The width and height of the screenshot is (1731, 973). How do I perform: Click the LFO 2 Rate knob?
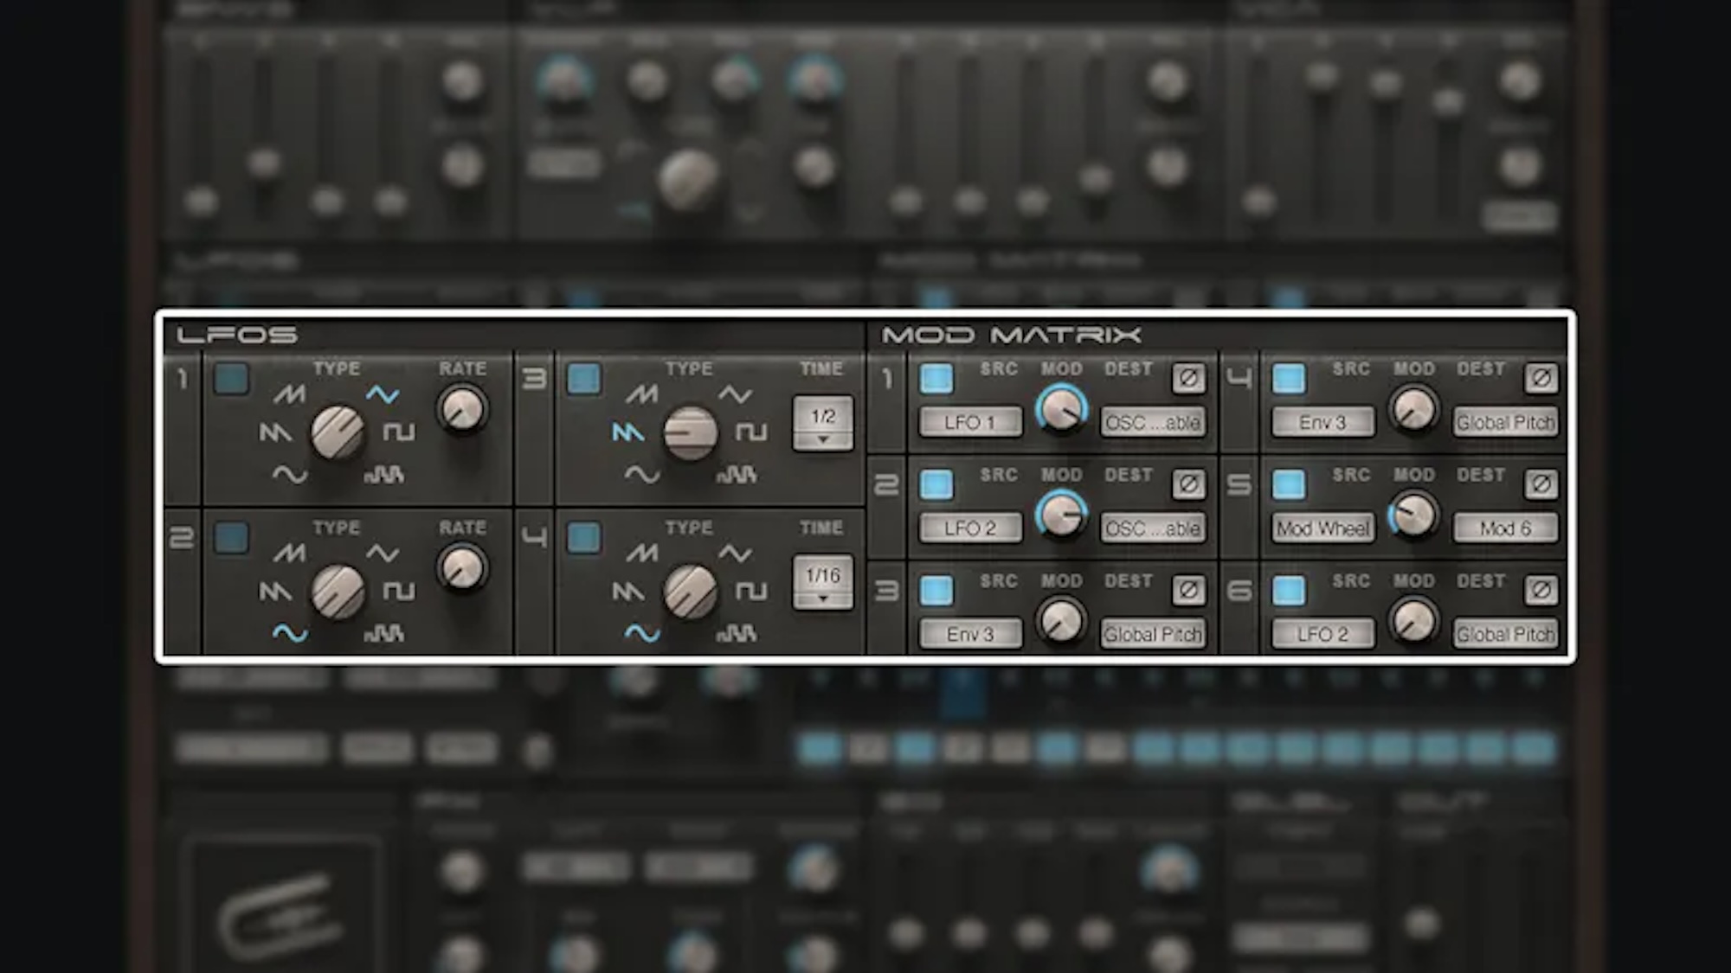[462, 569]
